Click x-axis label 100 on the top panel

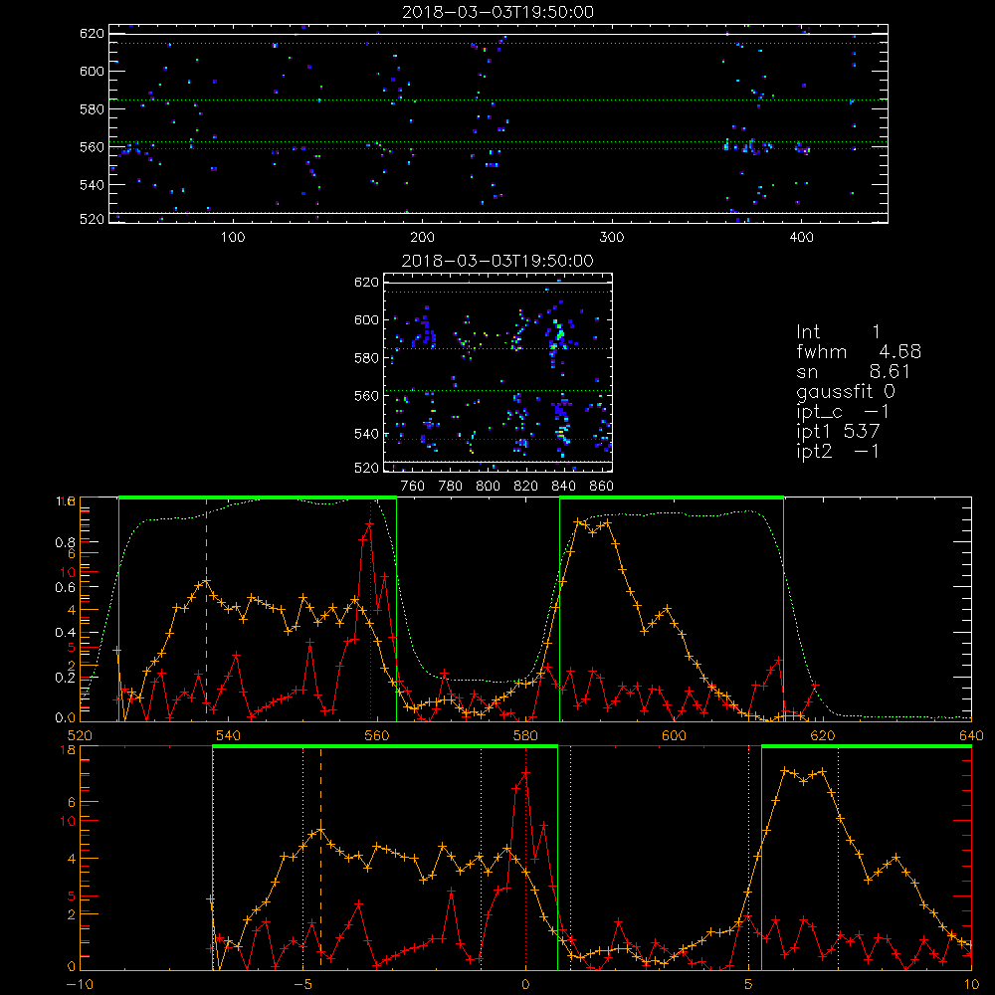point(233,238)
